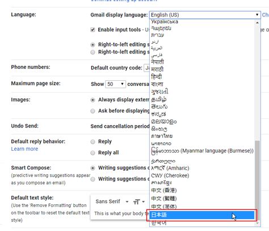Select second Right-to-left editing support radio button

pos(93,52)
